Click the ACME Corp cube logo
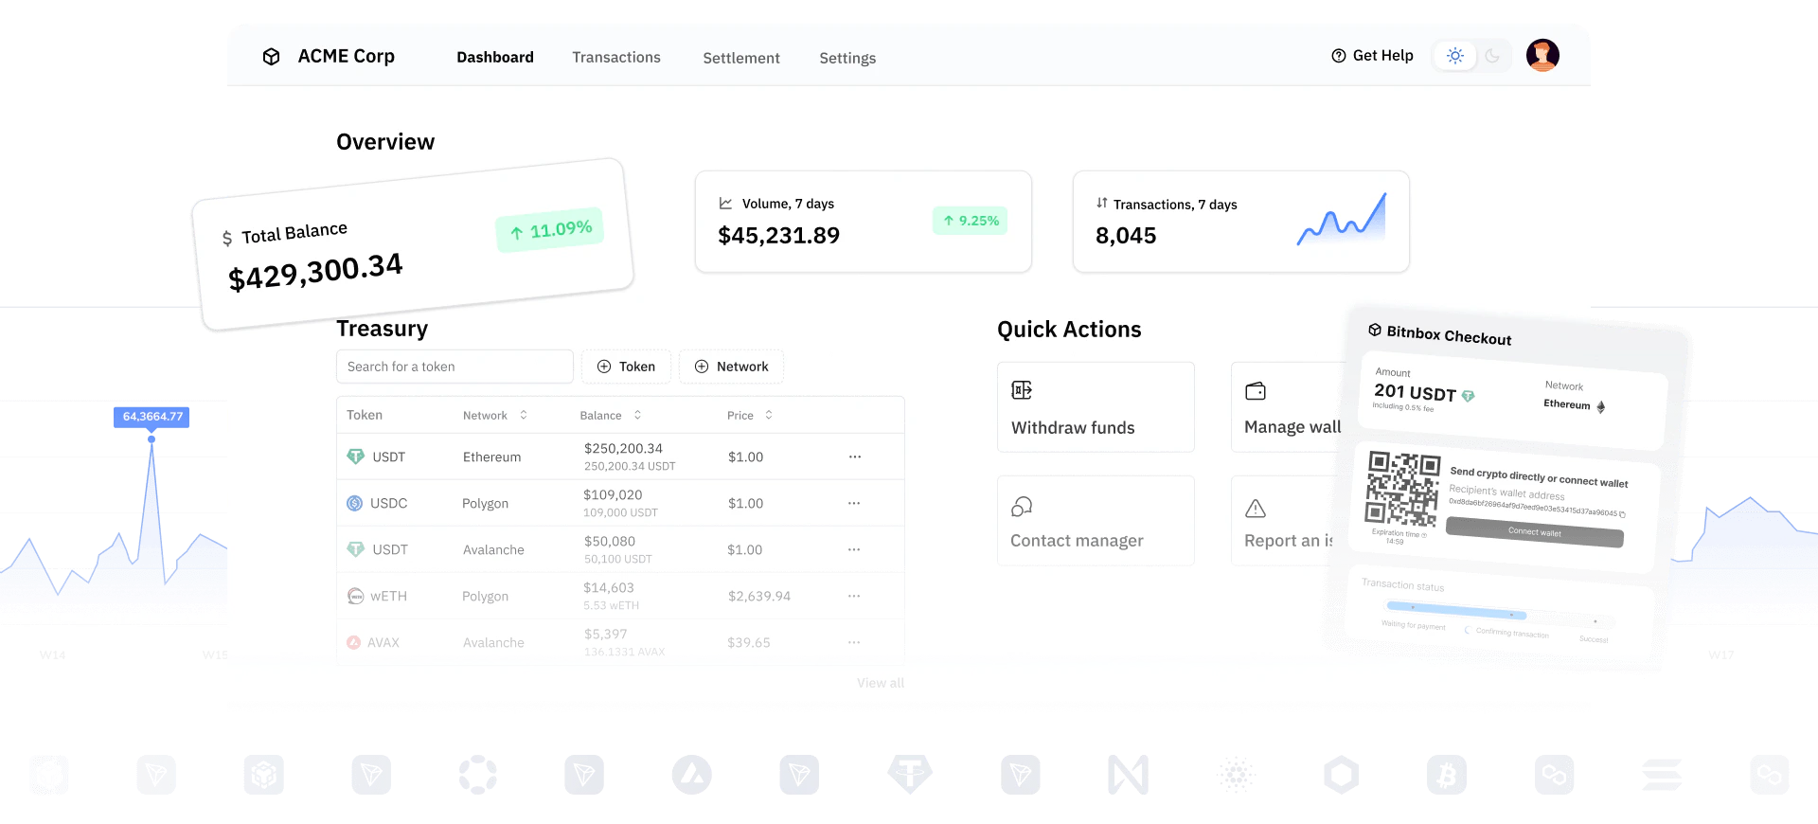Screen dimensions: 1818x824 271,57
